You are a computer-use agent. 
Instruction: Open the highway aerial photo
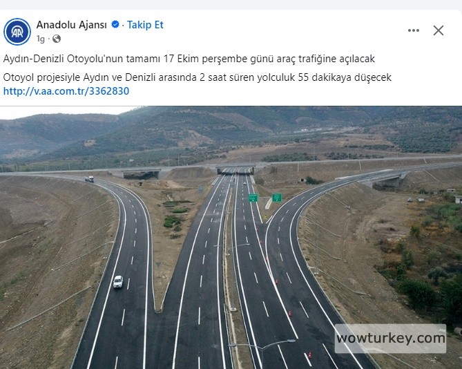(231, 238)
